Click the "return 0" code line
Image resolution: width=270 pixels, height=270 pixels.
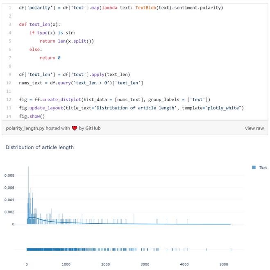pyautogui.click(x=50, y=58)
